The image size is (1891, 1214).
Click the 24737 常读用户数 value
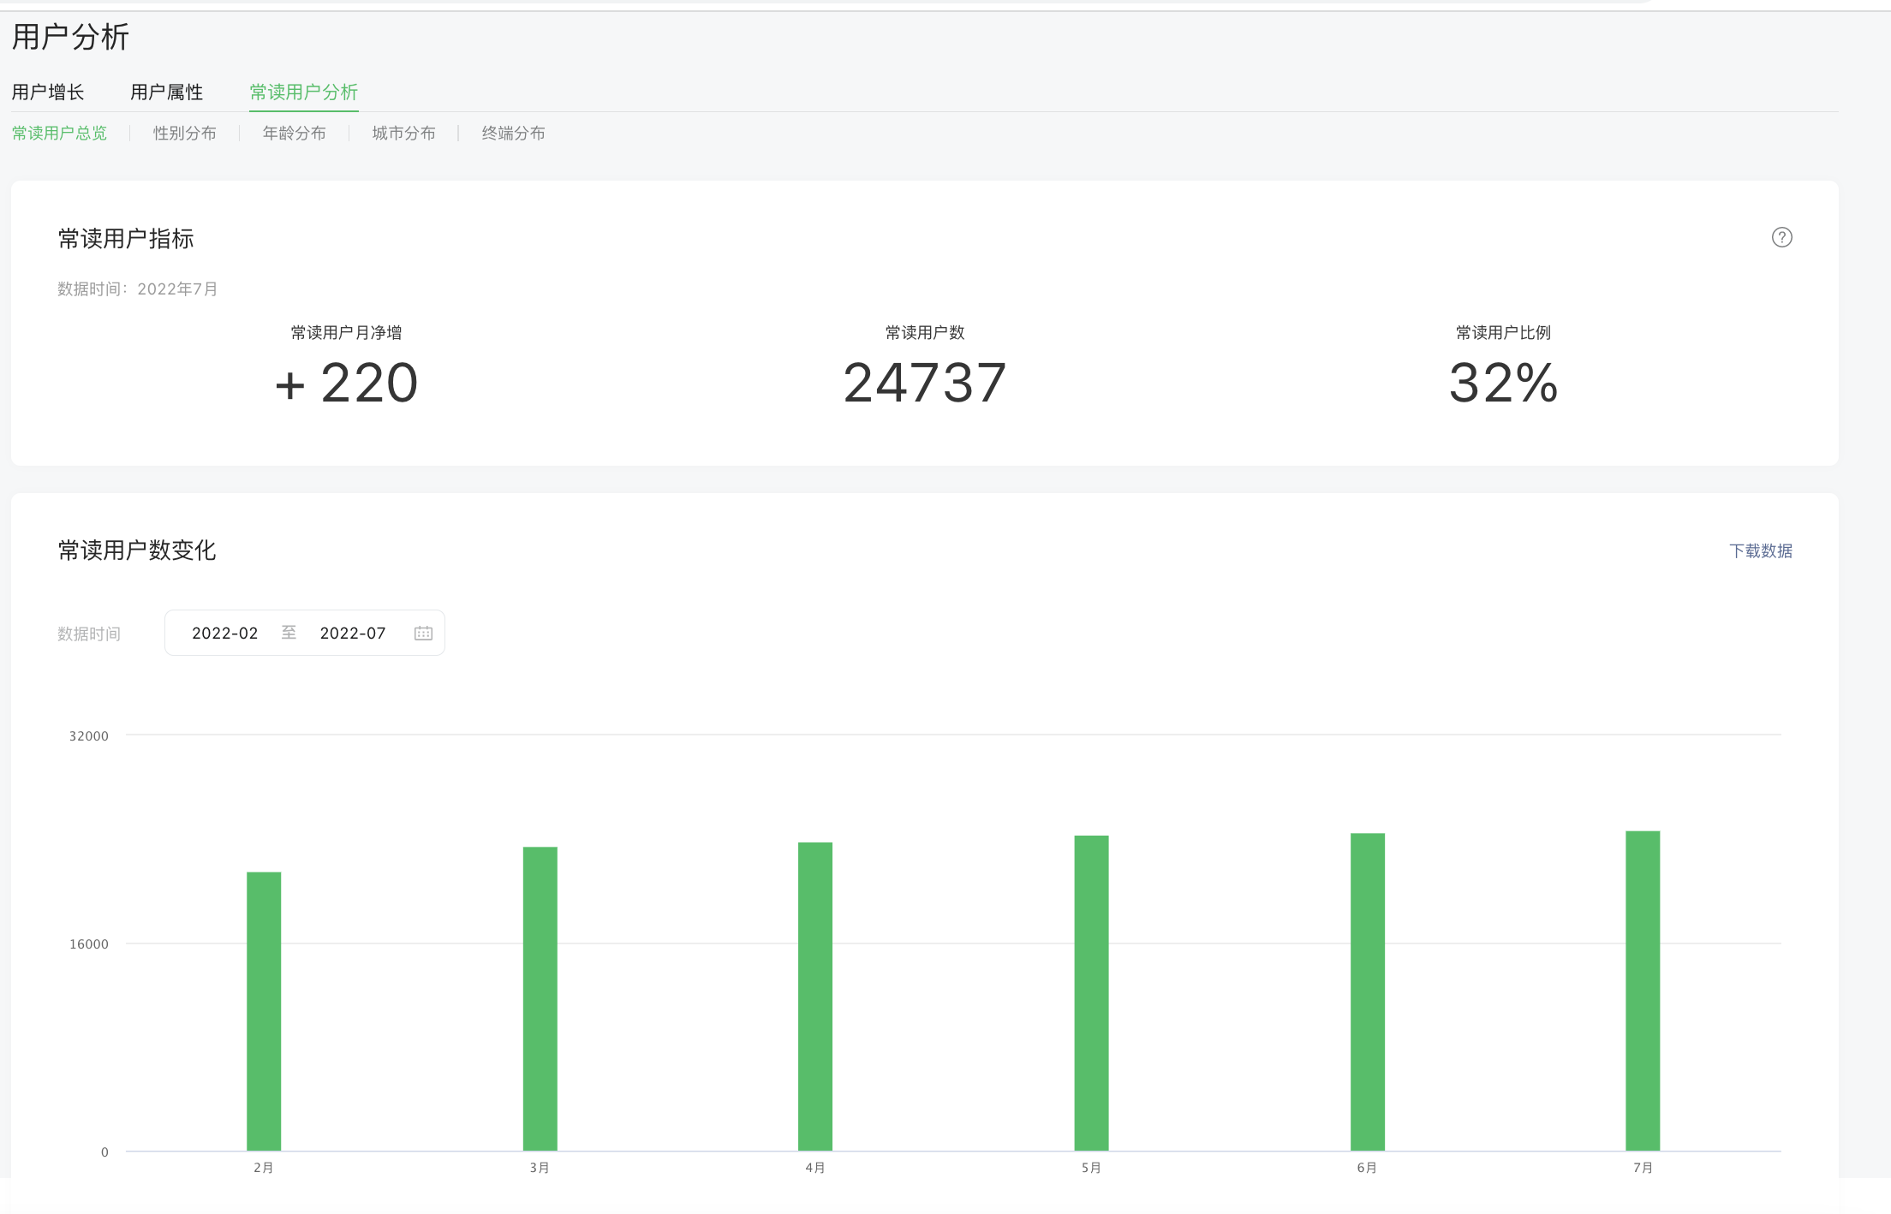coord(924,382)
